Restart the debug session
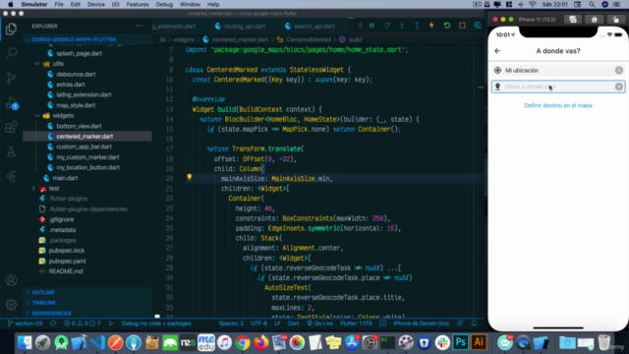The image size is (629, 354). 447,26
